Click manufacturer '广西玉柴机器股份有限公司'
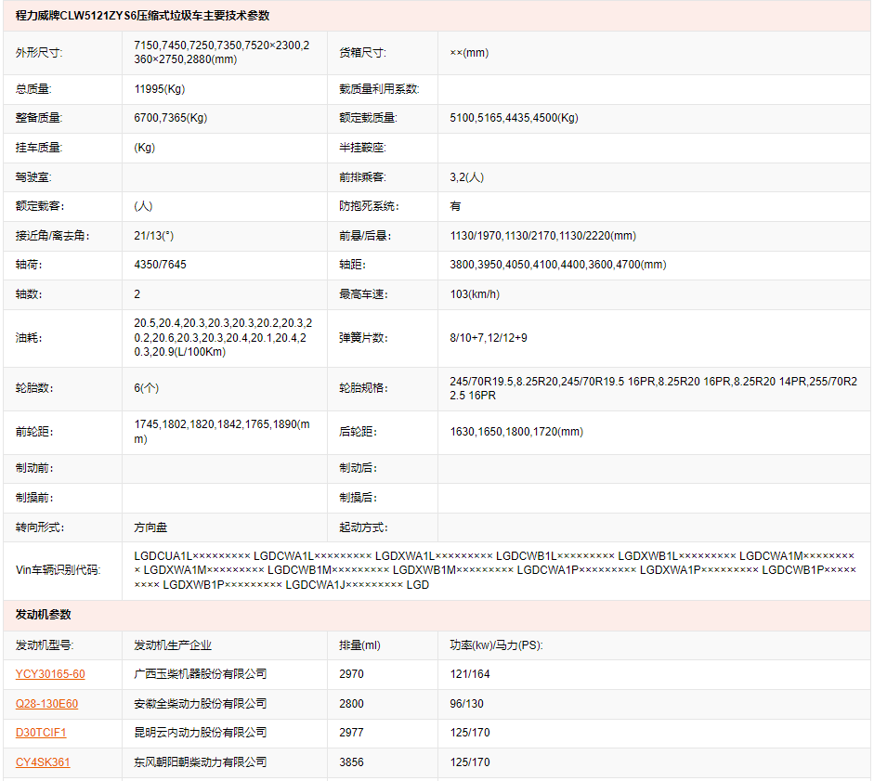Image resolution: width=874 pixels, height=781 pixels. 200,674
